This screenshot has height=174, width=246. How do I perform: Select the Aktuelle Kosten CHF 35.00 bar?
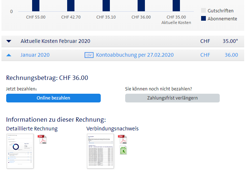point(176,5)
